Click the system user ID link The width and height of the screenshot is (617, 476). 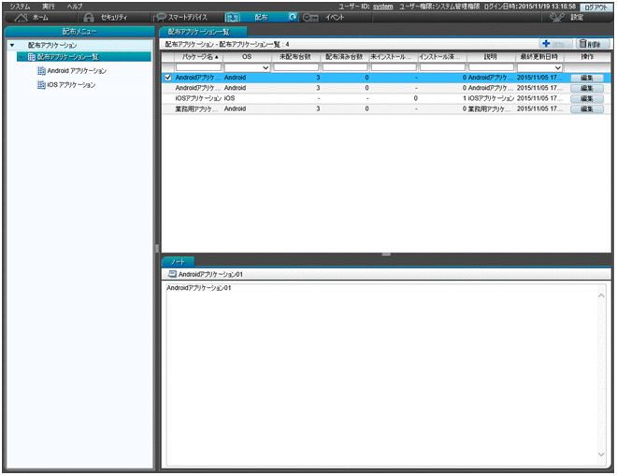click(x=382, y=6)
